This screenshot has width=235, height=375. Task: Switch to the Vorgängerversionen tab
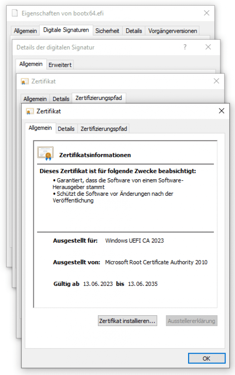[172, 30]
